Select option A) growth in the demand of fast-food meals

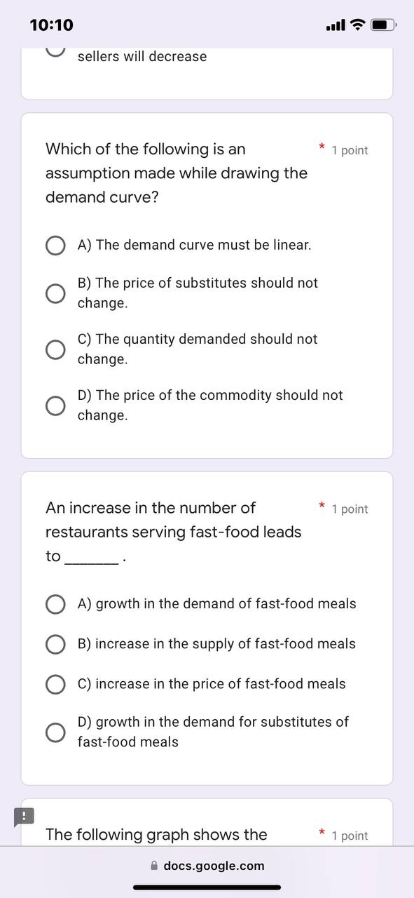(x=55, y=603)
